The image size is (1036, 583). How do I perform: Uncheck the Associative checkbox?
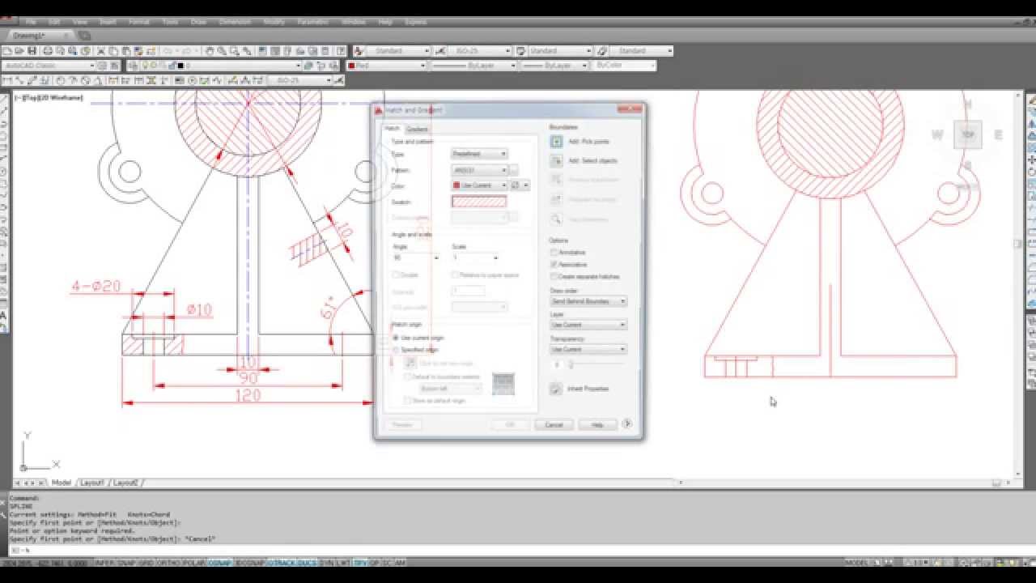[x=554, y=265]
